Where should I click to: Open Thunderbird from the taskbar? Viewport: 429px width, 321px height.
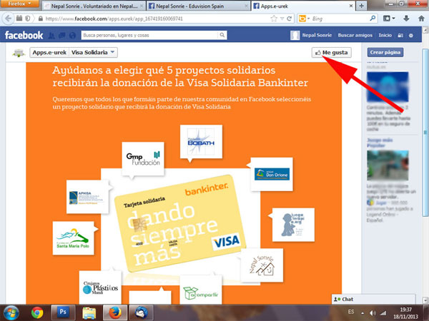pyautogui.click(x=141, y=312)
